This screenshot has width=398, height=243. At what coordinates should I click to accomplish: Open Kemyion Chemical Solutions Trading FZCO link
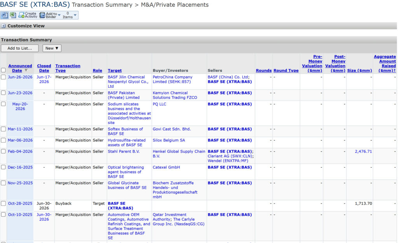click(175, 95)
